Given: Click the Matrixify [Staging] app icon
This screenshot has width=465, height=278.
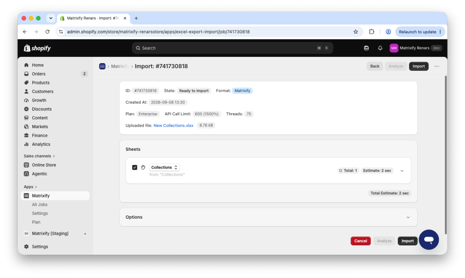Looking at the screenshot, I should click(26, 233).
